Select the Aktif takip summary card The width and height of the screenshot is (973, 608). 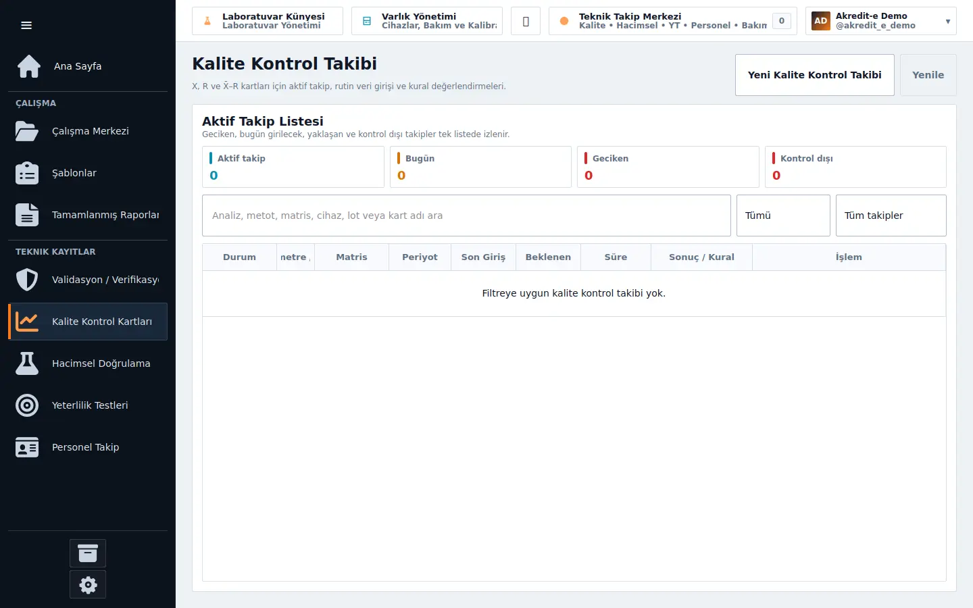coord(293,167)
